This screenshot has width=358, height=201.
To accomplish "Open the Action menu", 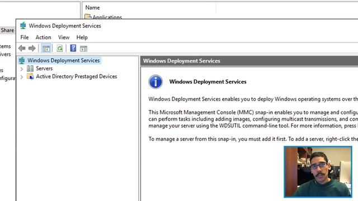I will coord(44,37).
